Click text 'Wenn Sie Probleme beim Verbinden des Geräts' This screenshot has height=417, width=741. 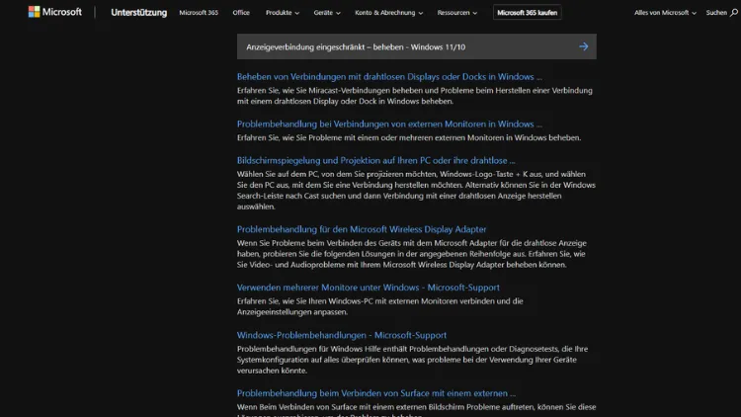[x=319, y=243]
